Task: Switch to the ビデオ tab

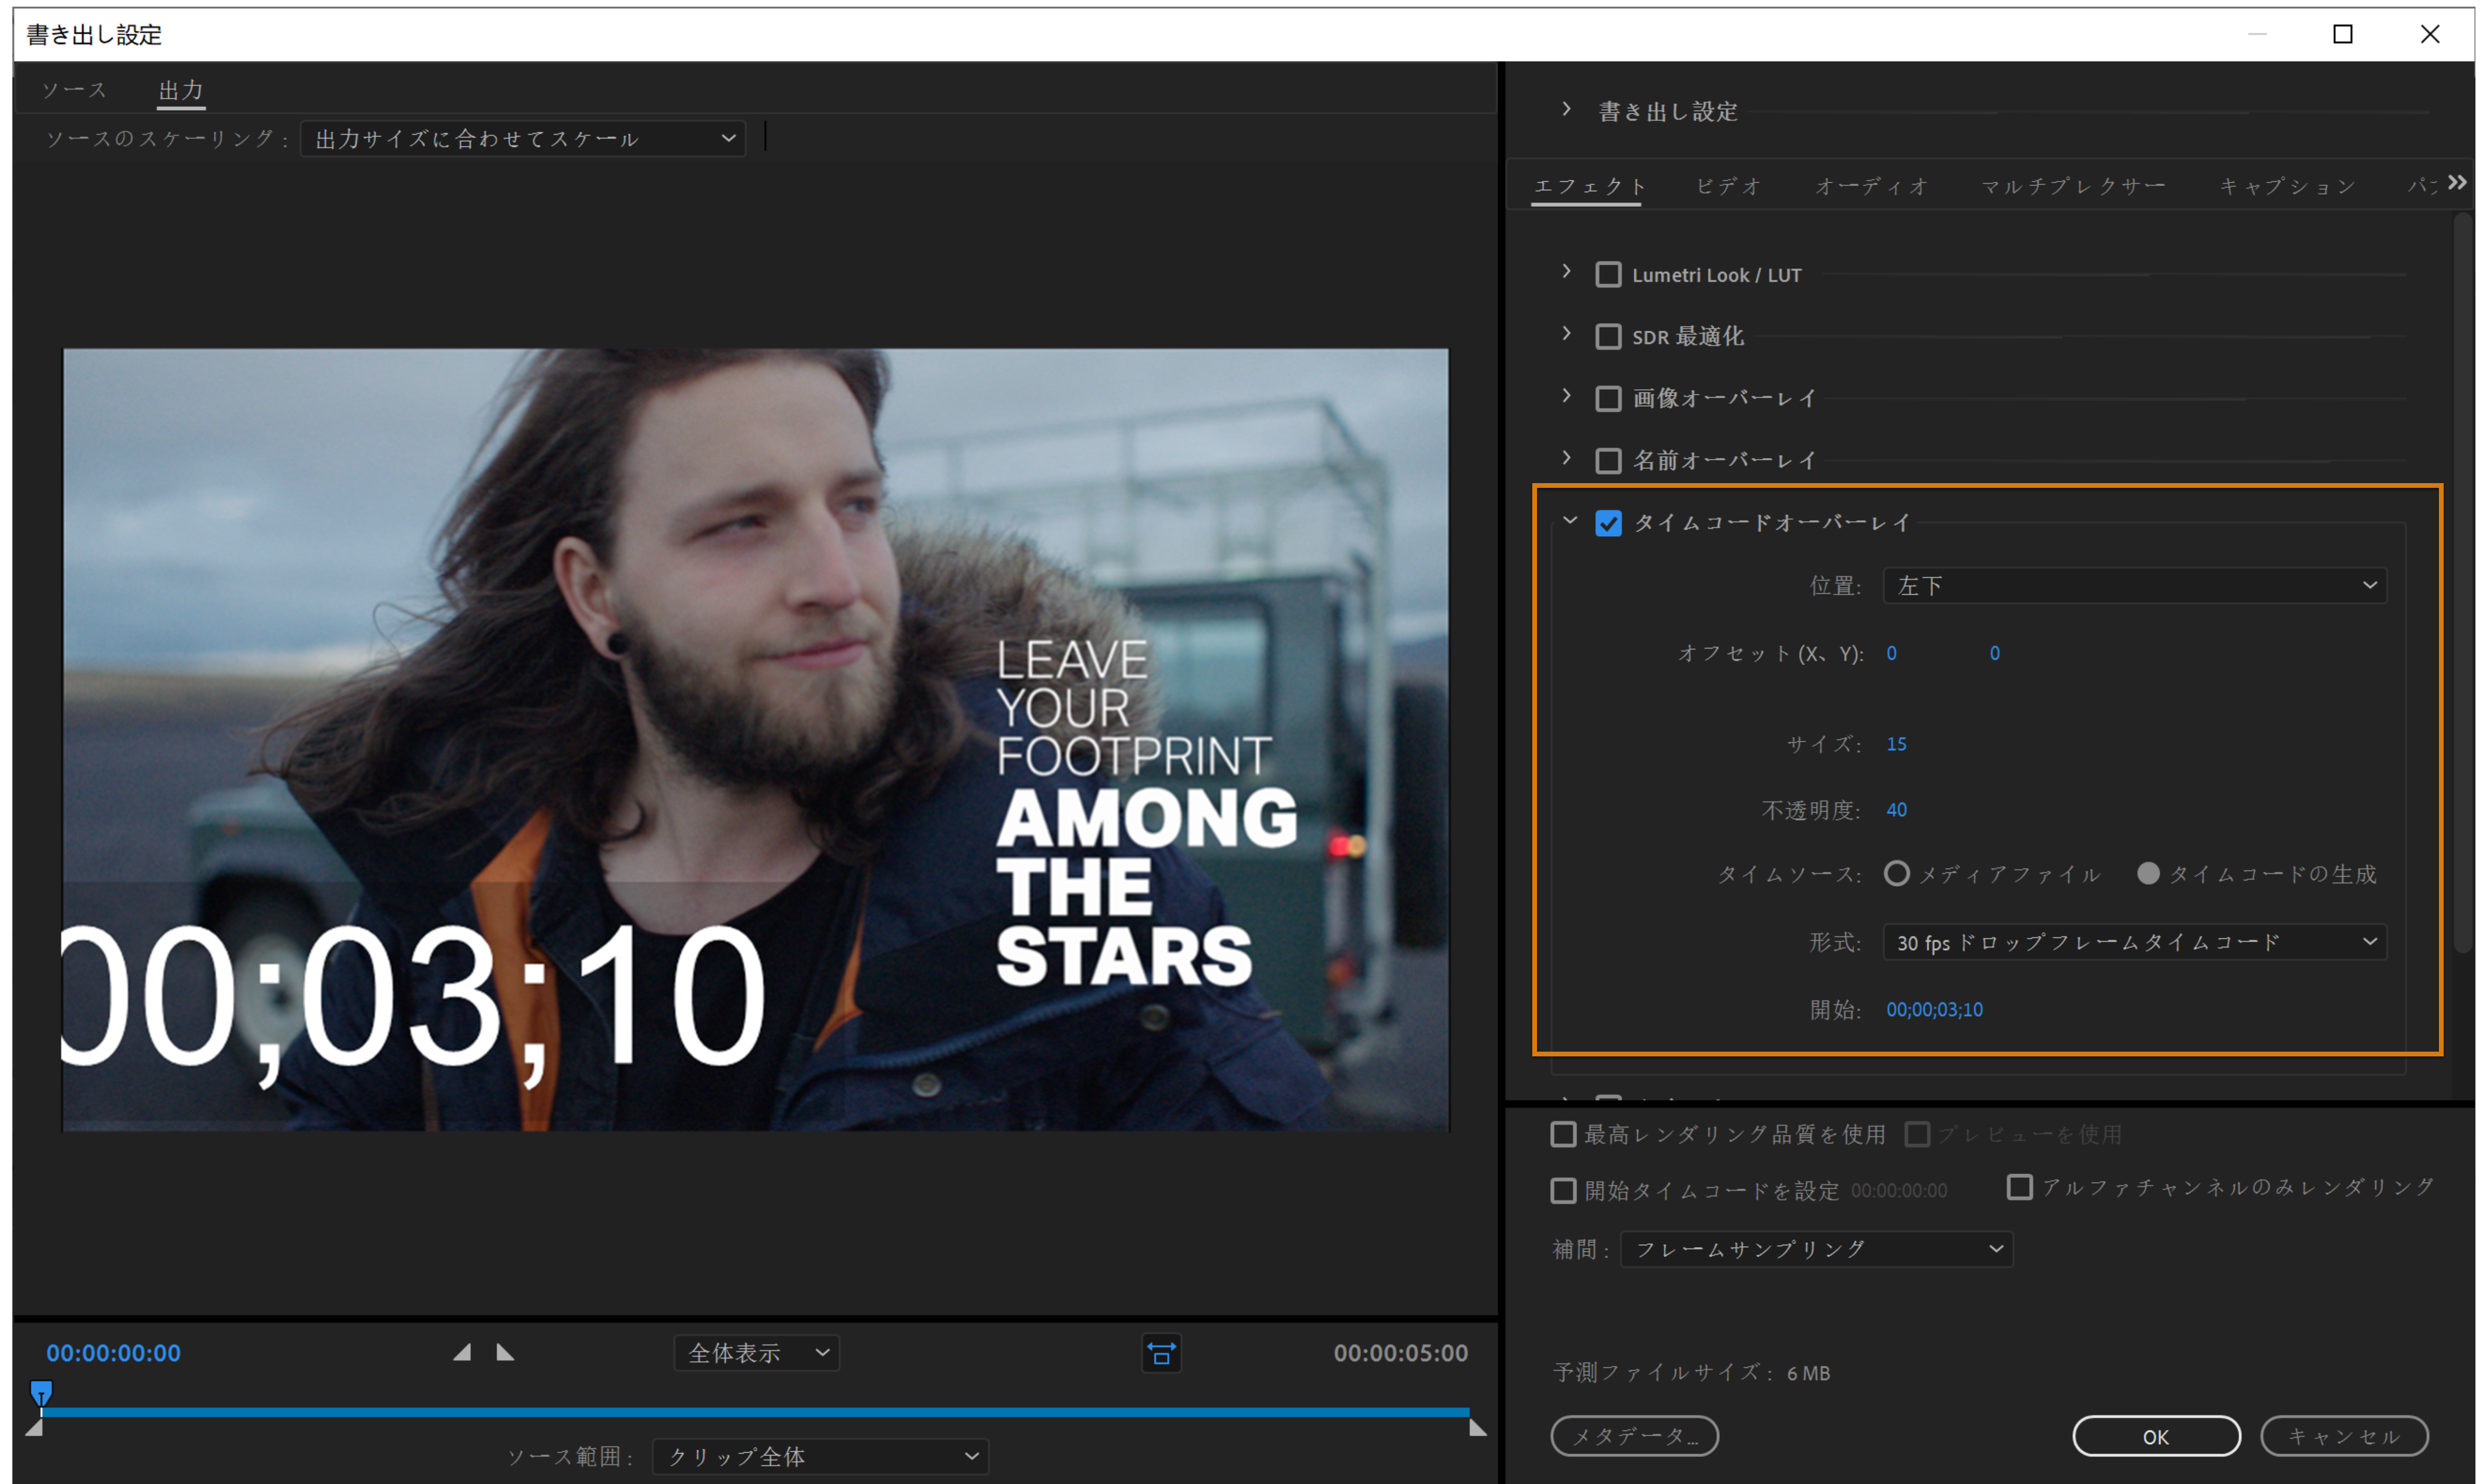Action: pos(1728,186)
